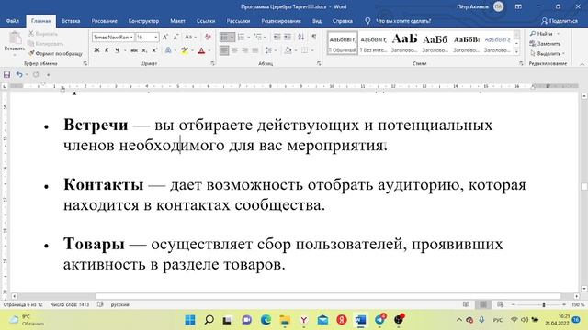The width and height of the screenshot is (588, 330).
Task: Save document from quick access toolbar
Action: pyautogui.click(x=6, y=75)
